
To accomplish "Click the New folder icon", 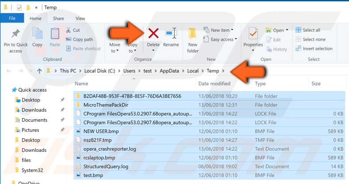I will click(x=192, y=34).
